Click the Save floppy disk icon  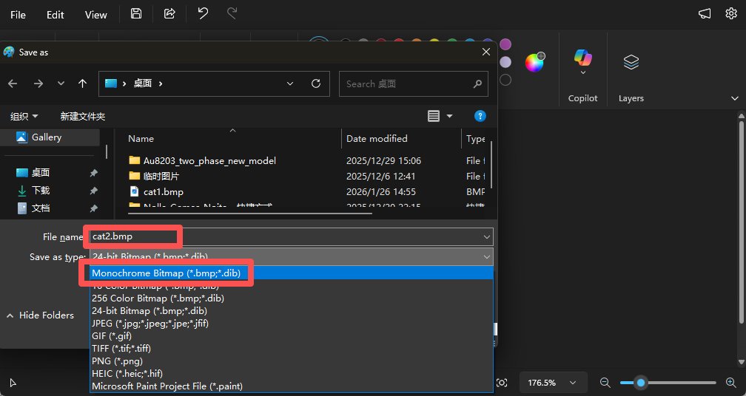tap(136, 14)
